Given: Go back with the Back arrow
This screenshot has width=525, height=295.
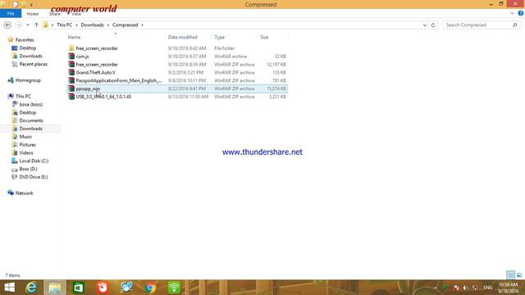Looking at the screenshot, I should click(x=7, y=25).
